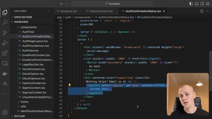
Task: Open the Copilot robot icon view
Action: (5, 84)
